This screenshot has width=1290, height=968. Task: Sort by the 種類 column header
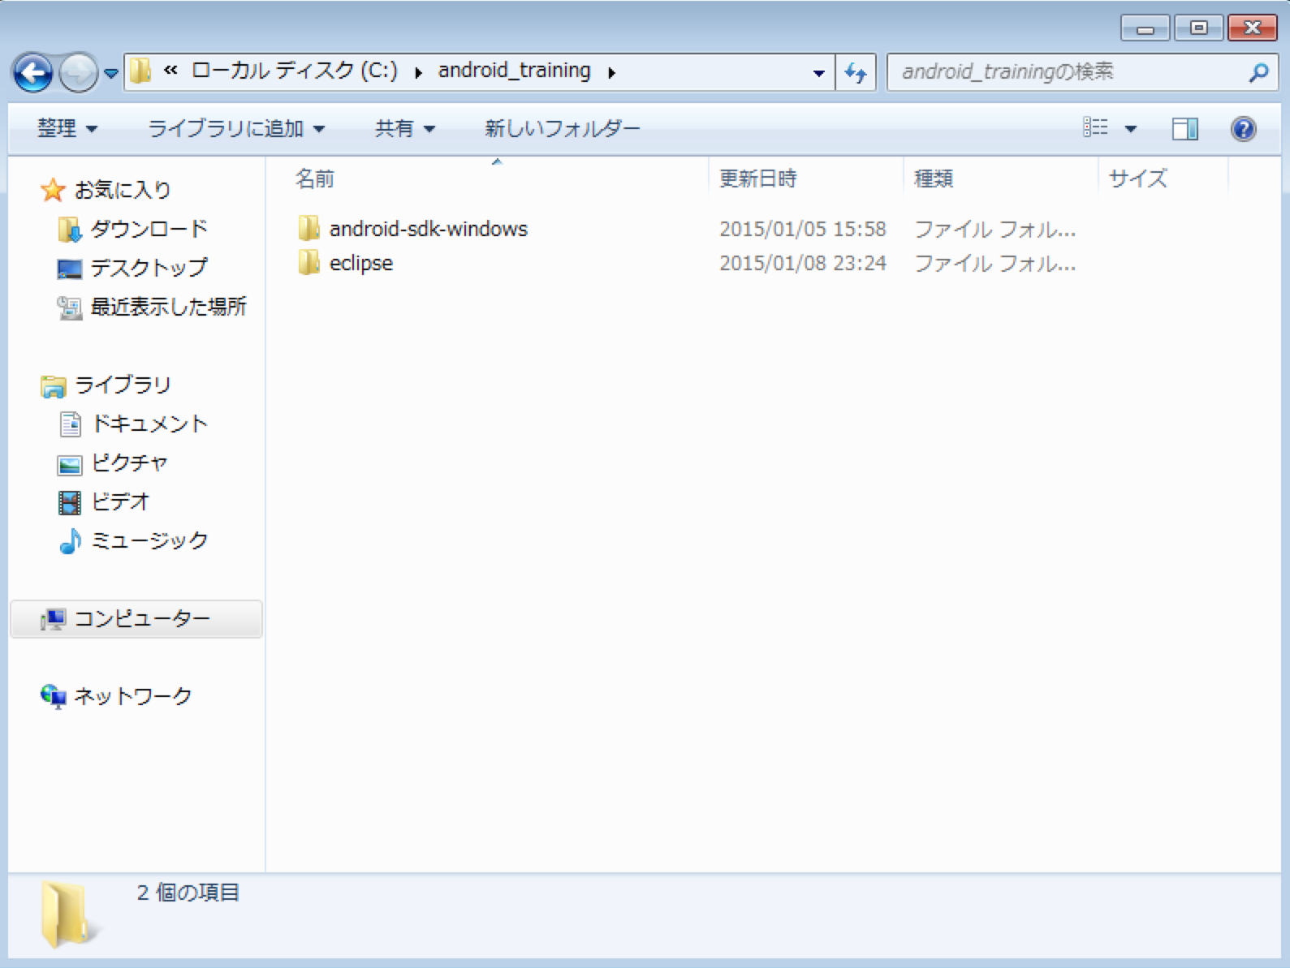[933, 179]
